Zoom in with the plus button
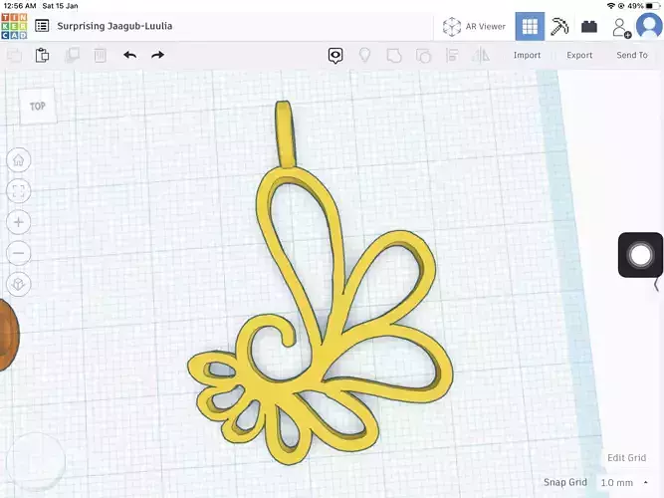Image resolution: width=664 pixels, height=498 pixels. 19,222
